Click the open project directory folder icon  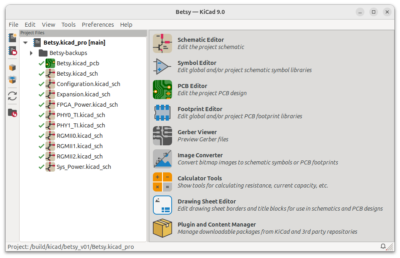[x=12, y=113]
